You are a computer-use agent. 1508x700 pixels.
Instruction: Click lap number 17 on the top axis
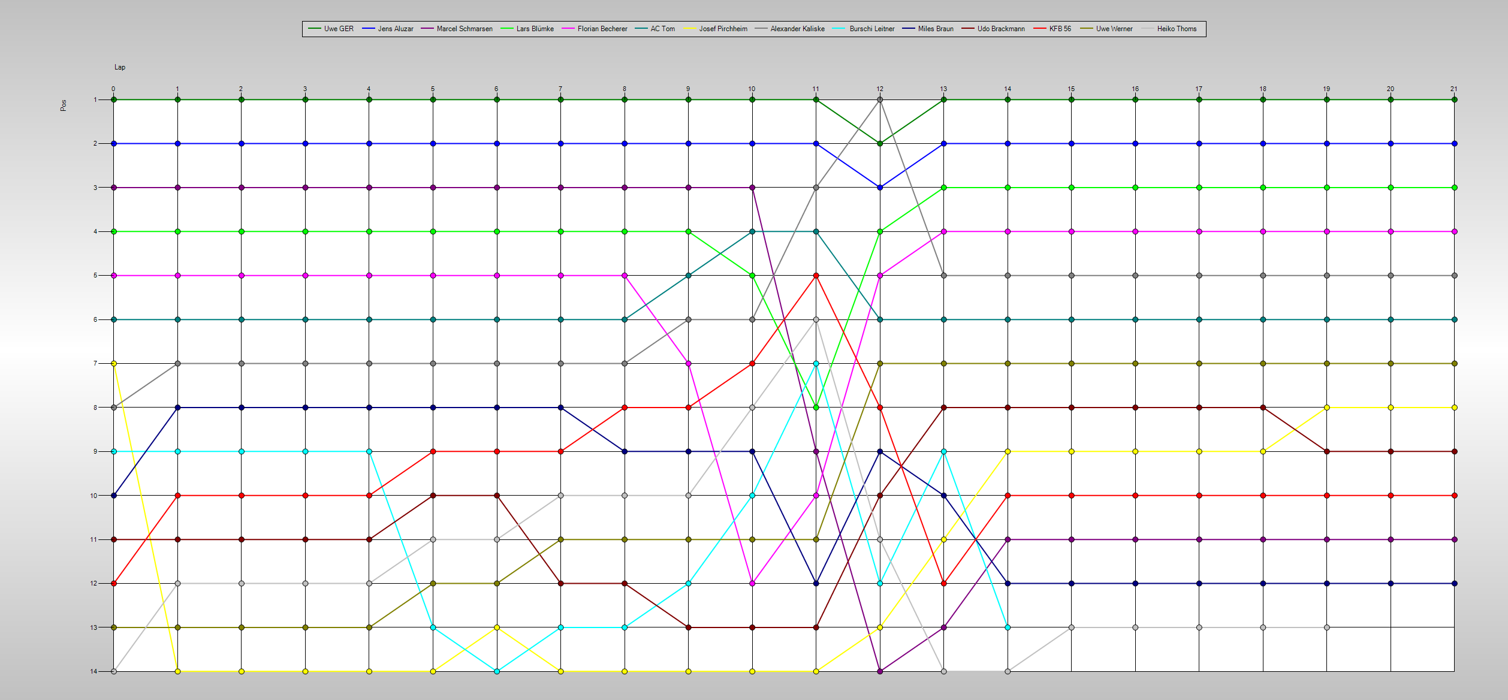pos(1199,89)
